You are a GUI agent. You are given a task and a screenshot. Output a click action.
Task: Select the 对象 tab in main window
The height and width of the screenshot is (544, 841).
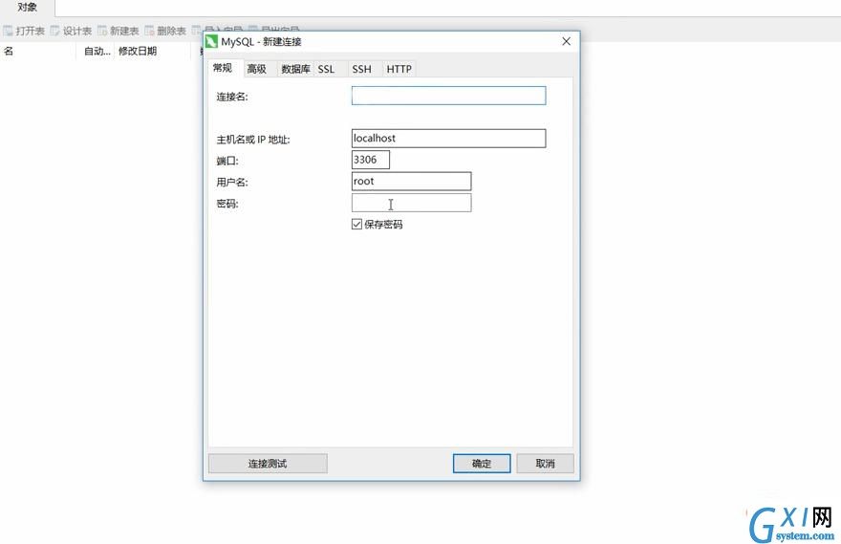(27, 8)
